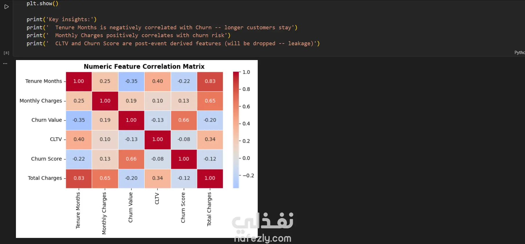Click the CLTV vs Churn Score -0.08 cell
This screenshot has width=525, height=244.
tap(184, 139)
